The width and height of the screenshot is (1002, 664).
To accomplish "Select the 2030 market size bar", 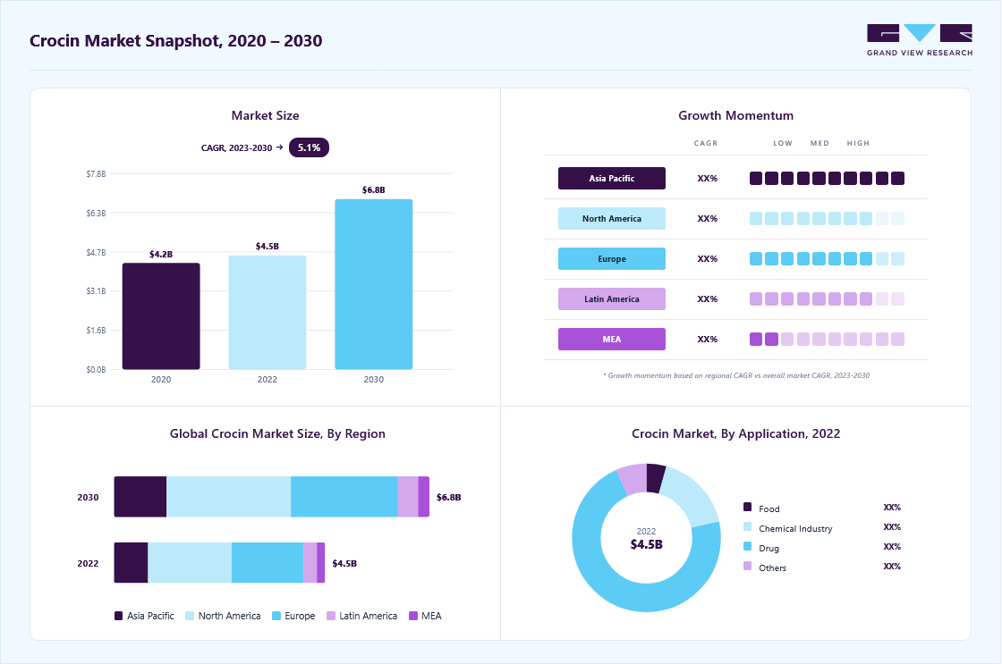I will 374,284.
